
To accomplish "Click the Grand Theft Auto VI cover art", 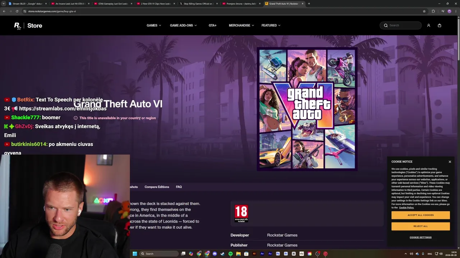I will 307,109.
